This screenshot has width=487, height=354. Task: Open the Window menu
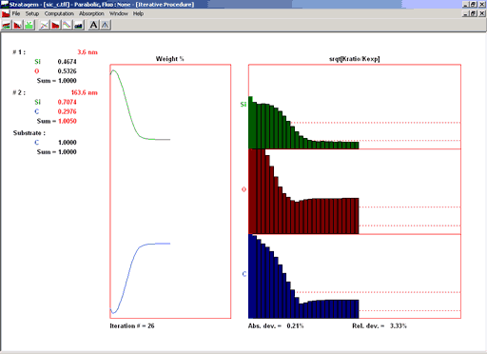click(119, 13)
